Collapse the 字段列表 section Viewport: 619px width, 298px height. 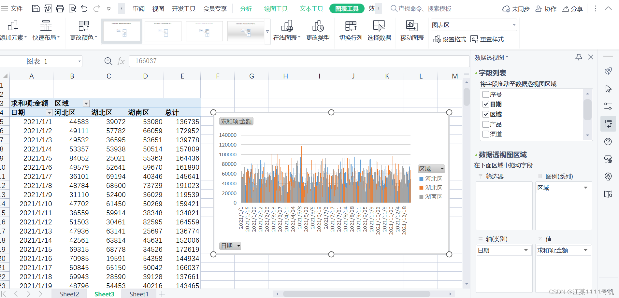coord(476,73)
